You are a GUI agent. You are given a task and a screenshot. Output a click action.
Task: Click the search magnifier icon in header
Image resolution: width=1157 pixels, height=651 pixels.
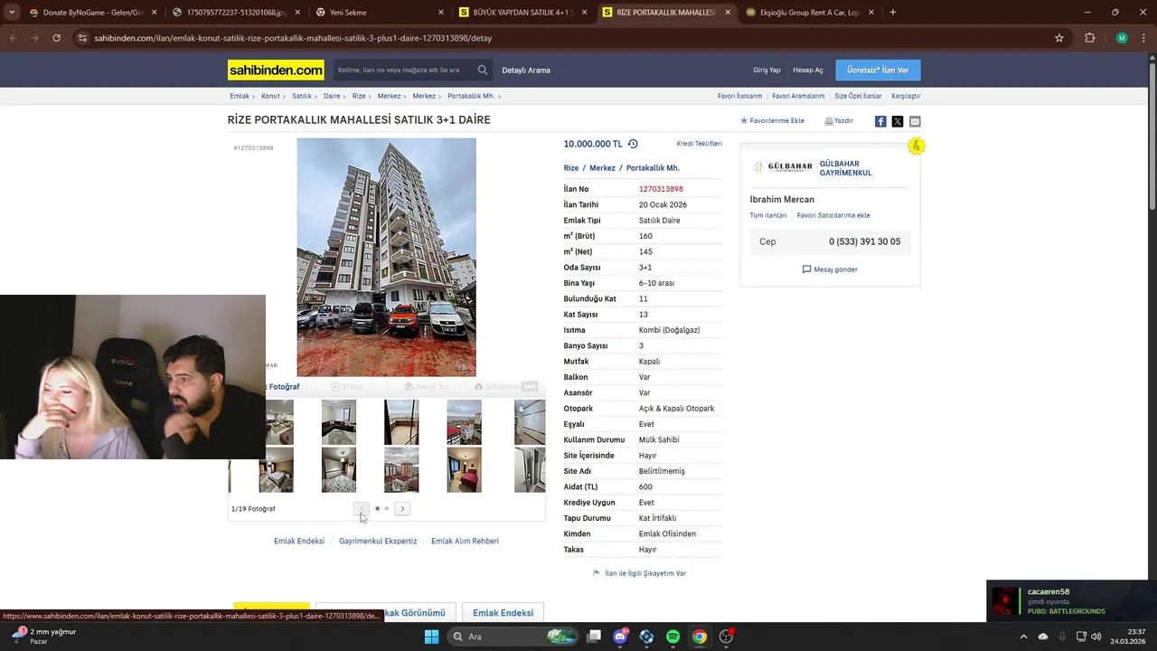(x=483, y=70)
